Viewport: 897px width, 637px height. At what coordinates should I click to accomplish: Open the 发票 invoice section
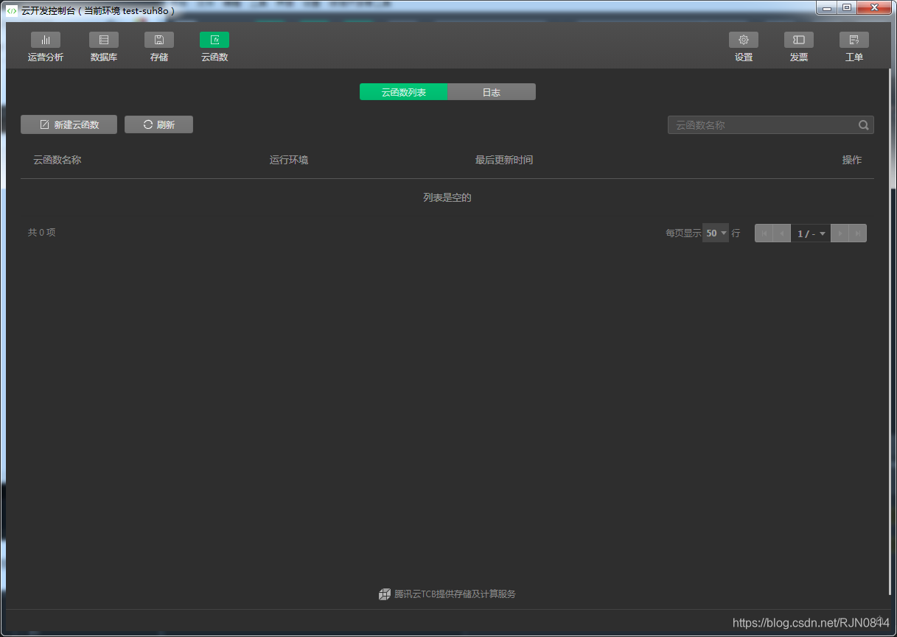(799, 47)
